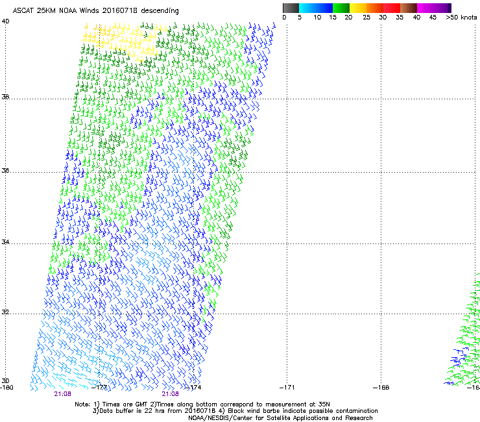Viewport: 480px width, 422px height.
Task: Click the '10' label under the color scale
Action: 317,18
